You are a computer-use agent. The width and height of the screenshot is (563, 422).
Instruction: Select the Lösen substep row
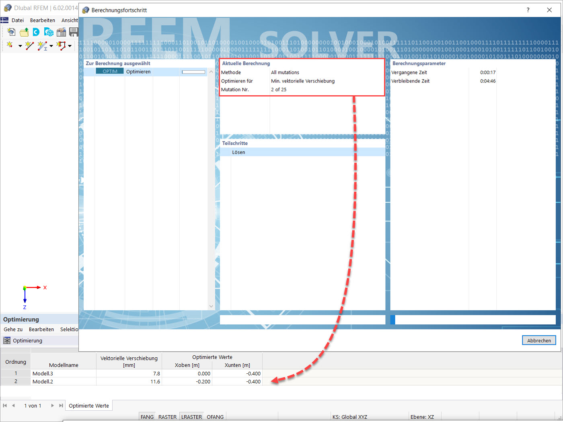tap(302, 152)
